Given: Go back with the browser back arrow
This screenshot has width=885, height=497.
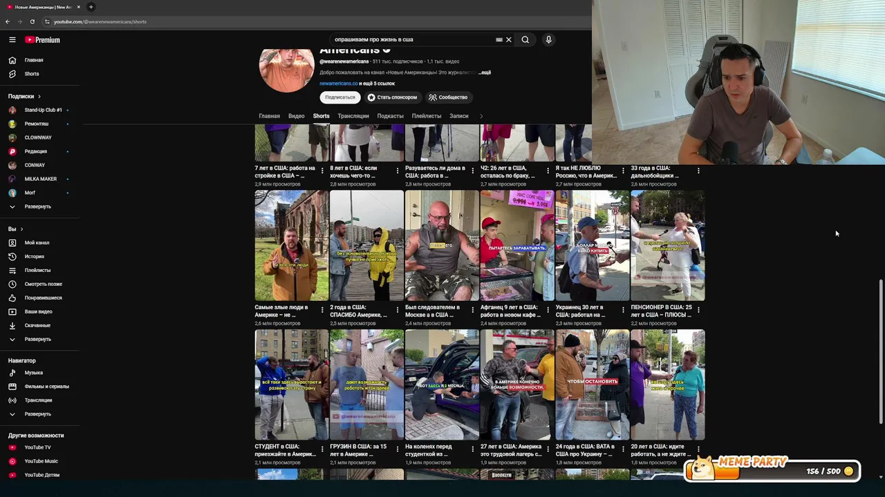Looking at the screenshot, I should (8, 21).
